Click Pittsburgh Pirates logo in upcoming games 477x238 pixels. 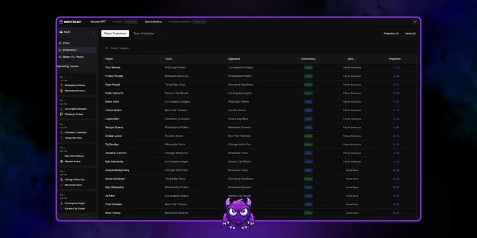click(x=61, y=114)
